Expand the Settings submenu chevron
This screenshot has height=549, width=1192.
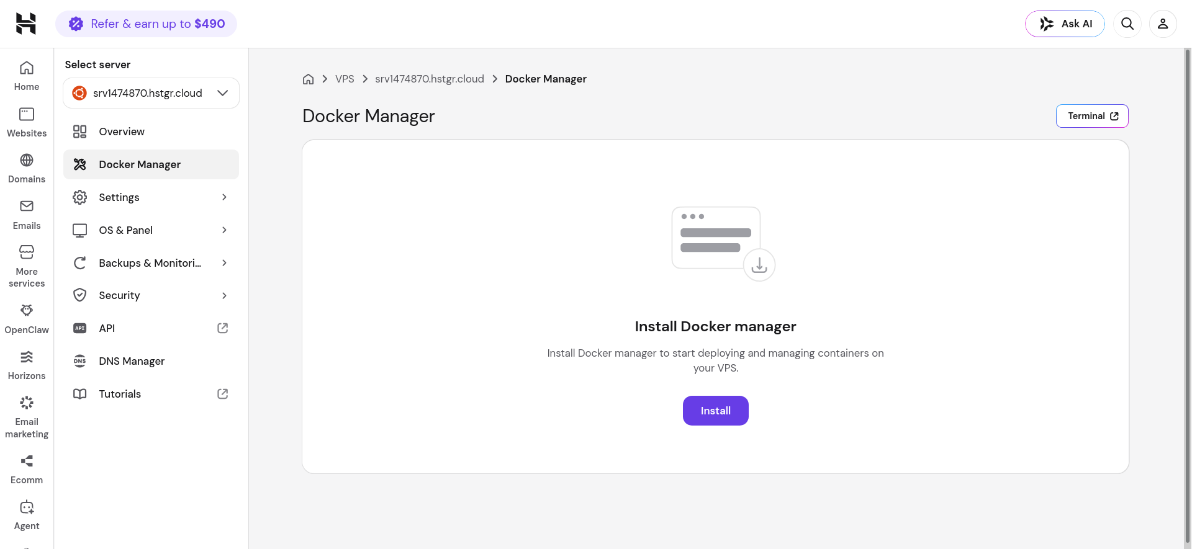(x=224, y=197)
